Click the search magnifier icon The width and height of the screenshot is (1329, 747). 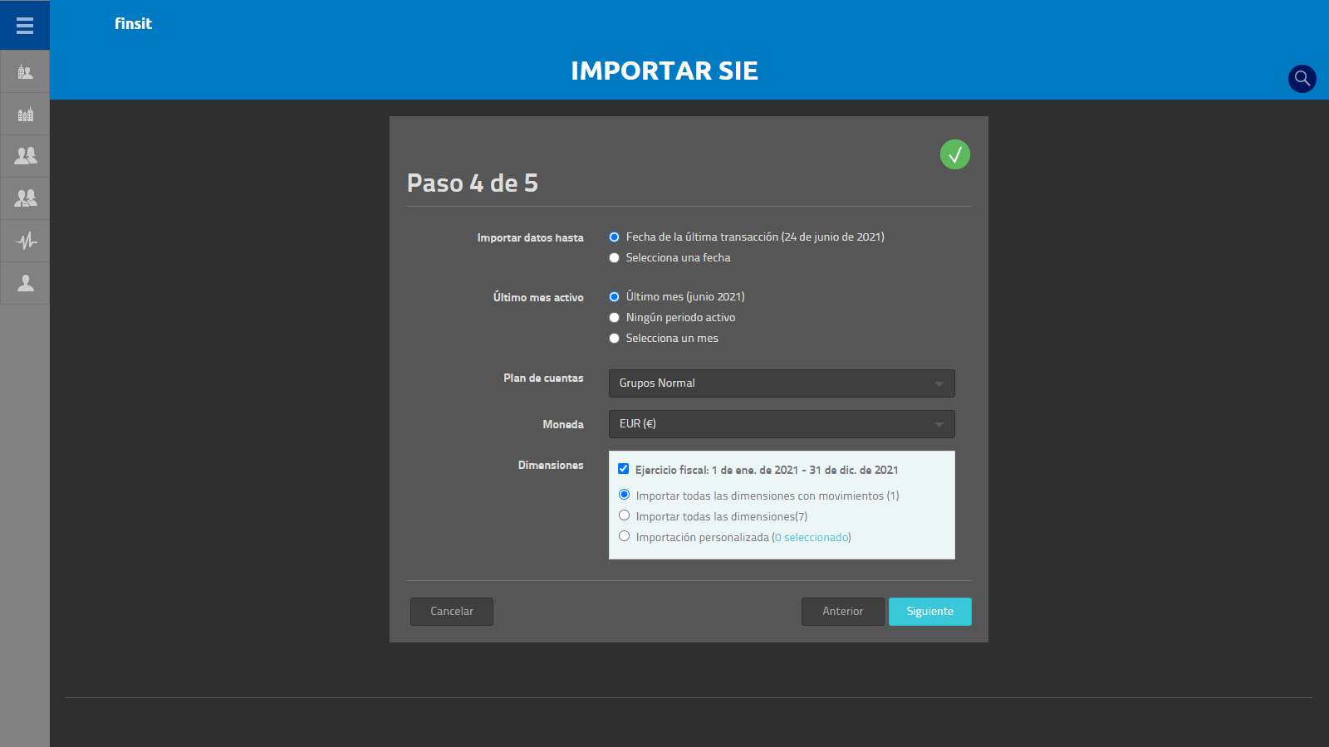point(1302,79)
